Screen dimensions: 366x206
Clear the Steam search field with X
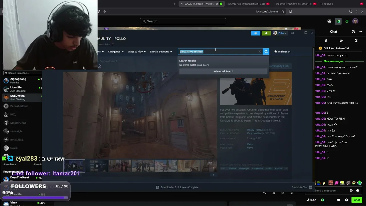tap(260, 51)
